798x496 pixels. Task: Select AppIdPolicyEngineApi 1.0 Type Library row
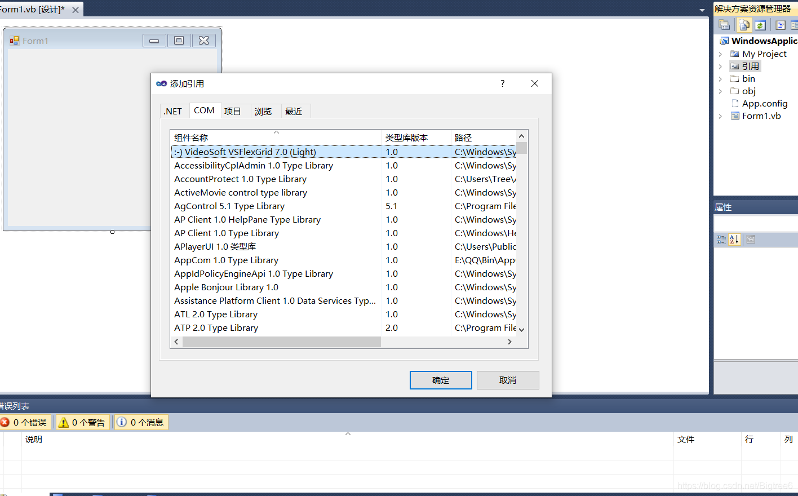343,273
